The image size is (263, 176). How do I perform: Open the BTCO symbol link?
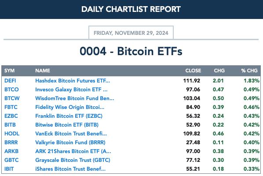click(x=11, y=90)
